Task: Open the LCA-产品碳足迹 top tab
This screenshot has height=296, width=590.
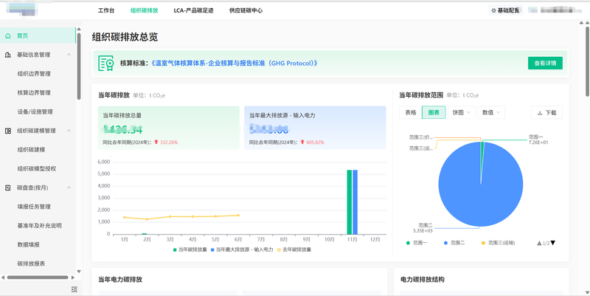Action: tap(193, 11)
